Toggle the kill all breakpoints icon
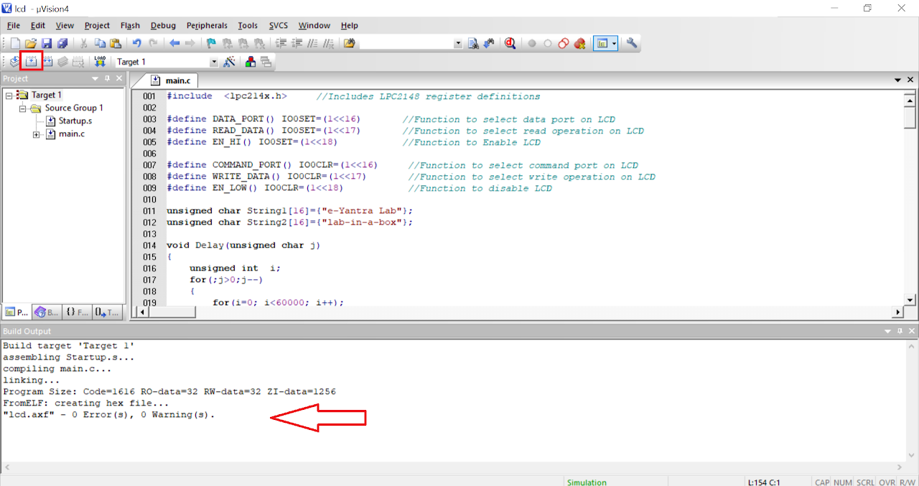Screen dimensions: 919x486 (x=579, y=43)
